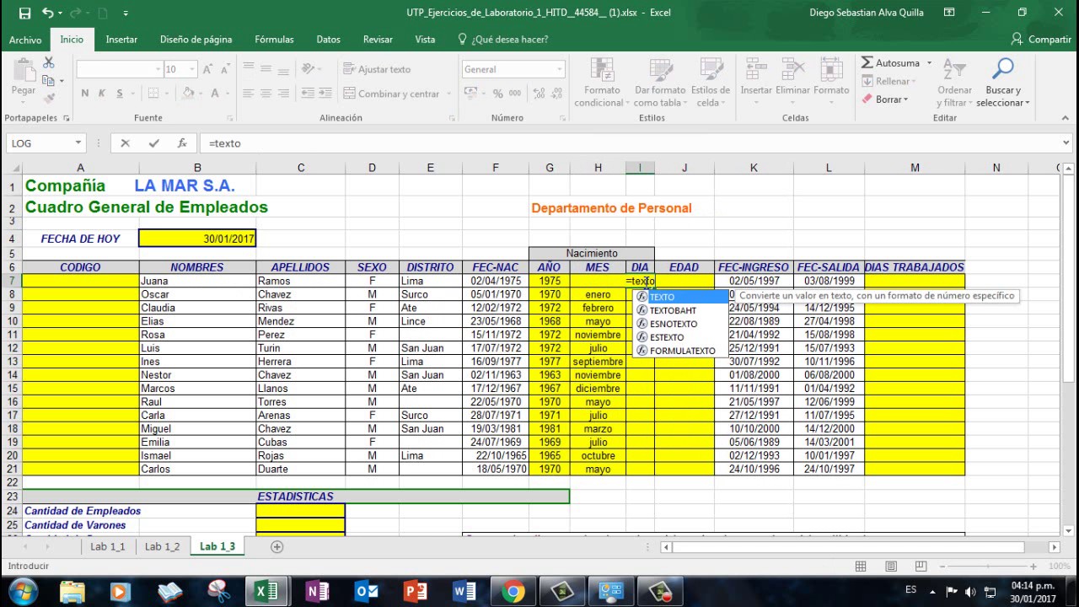Click Combinar y centrar button

[391, 94]
